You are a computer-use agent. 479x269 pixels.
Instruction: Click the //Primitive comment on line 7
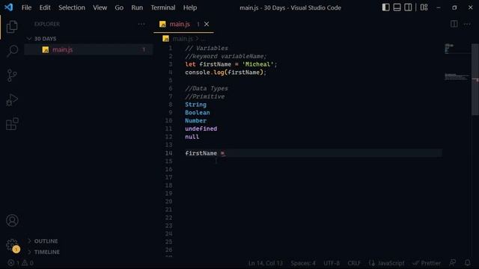click(x=204, y=96)
